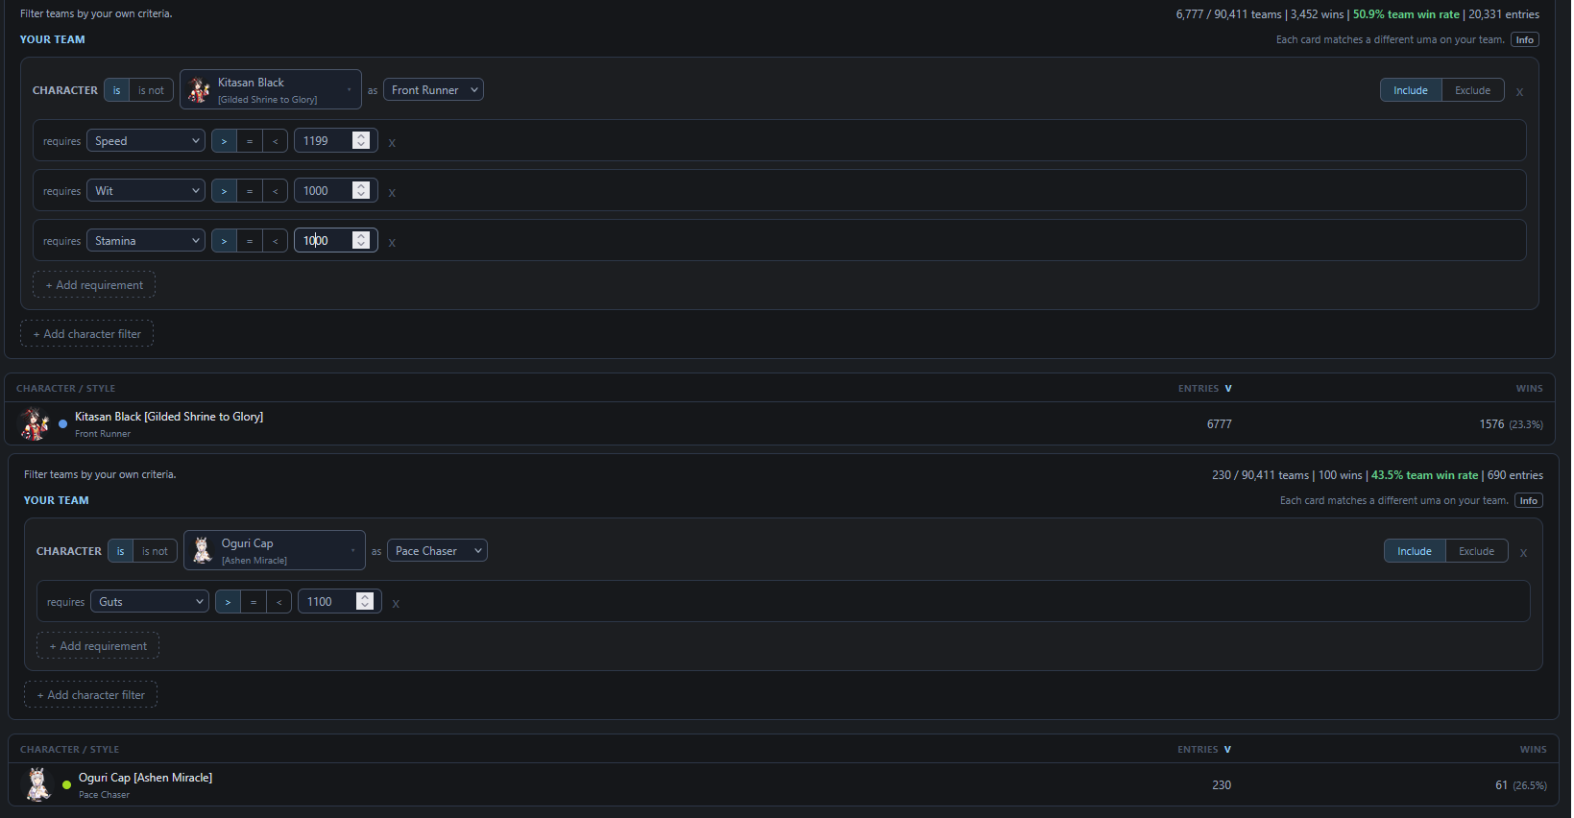The height and width of the screenshot is (818, 1574).
Task: Click the Oguri Cap avatar in results row
Action: 38,784
